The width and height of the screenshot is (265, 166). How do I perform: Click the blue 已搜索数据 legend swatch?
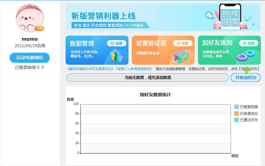pos(236,107)
